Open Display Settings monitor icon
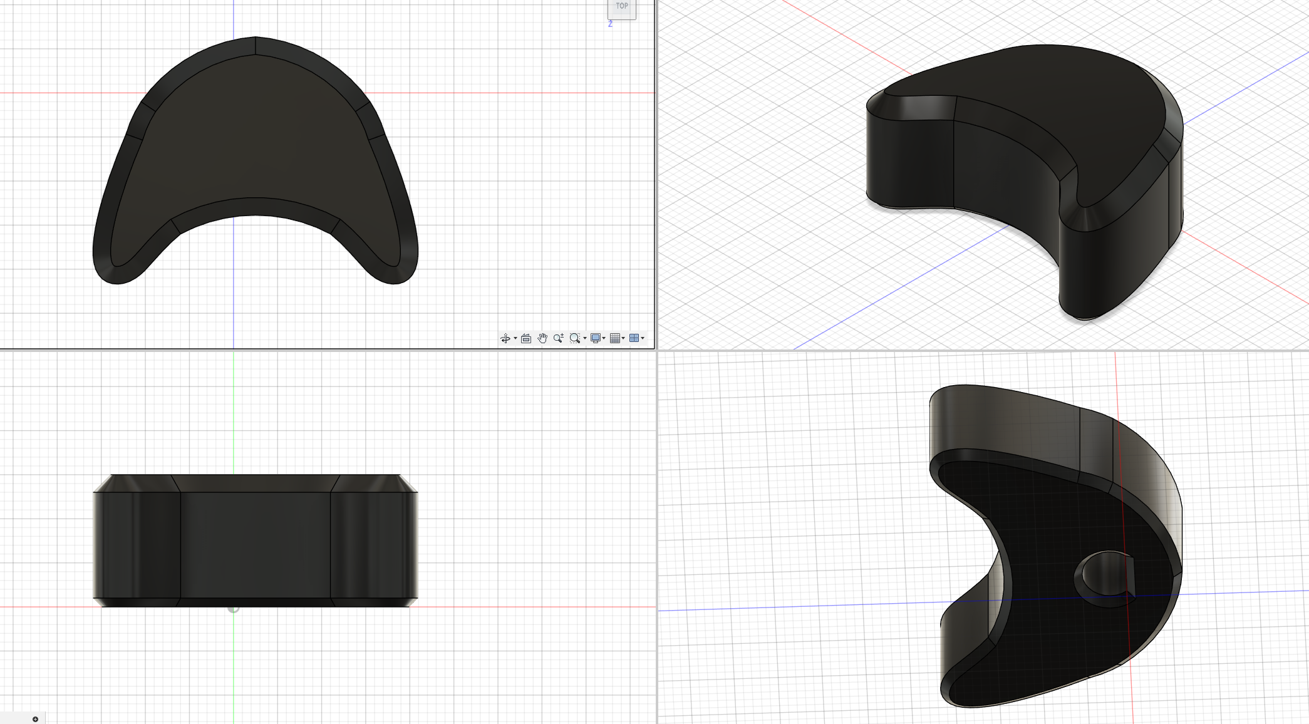 595,338
